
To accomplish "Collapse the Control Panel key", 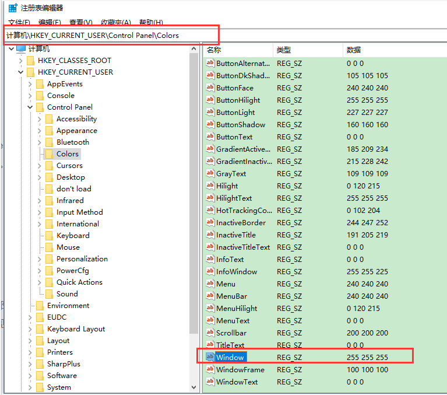I will coord(30,107).
